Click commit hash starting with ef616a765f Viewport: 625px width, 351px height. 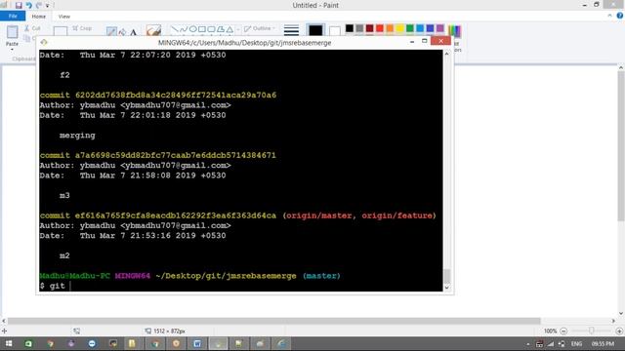click(x=176, y=215)
